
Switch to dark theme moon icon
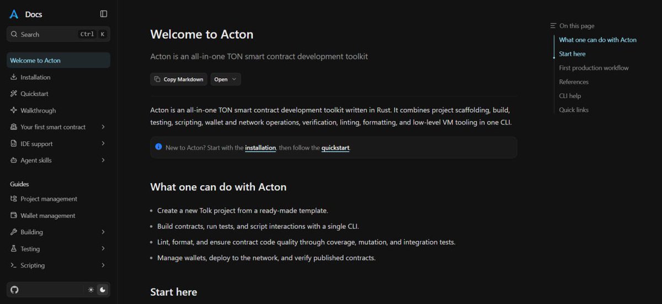coord(103,290)
